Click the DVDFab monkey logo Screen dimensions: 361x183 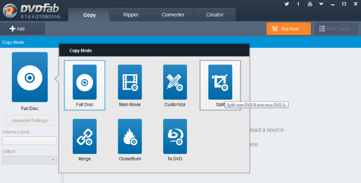[10, 11]
